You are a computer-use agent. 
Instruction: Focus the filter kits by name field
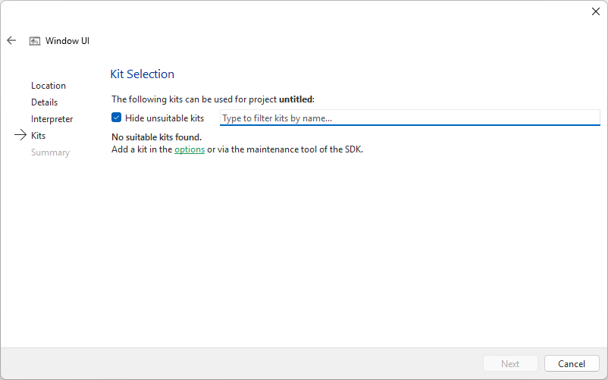pyautogui.click(x=409, y=118)
